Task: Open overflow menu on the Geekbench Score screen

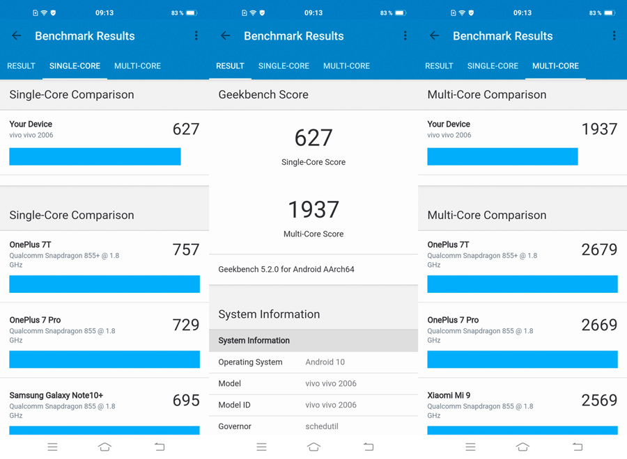Action: [405, 36]
